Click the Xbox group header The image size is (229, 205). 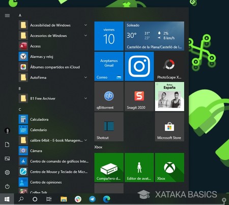(98, 147)
